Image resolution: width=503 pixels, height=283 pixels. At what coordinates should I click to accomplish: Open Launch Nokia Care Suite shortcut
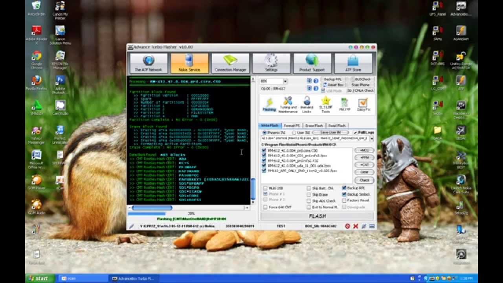click(461, 184)
